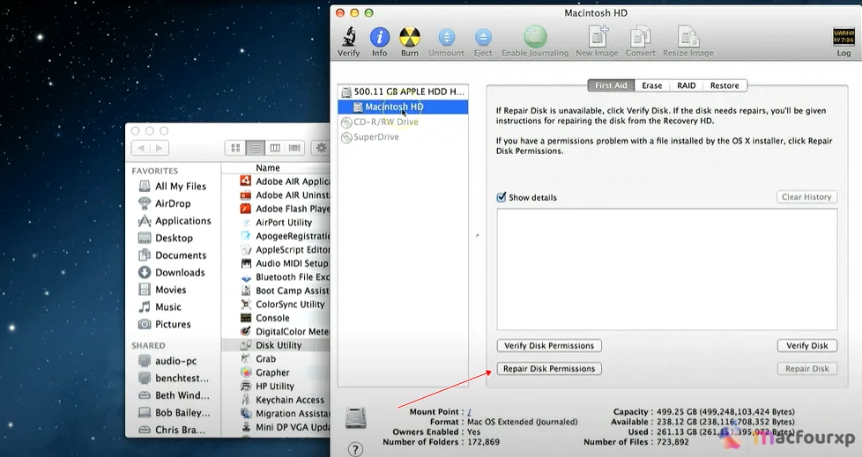
Task: Click the Eject toolbar icon
Action: (483, 37)
